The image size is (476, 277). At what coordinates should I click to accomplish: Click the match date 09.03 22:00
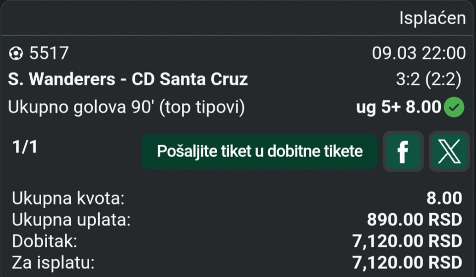418,53
